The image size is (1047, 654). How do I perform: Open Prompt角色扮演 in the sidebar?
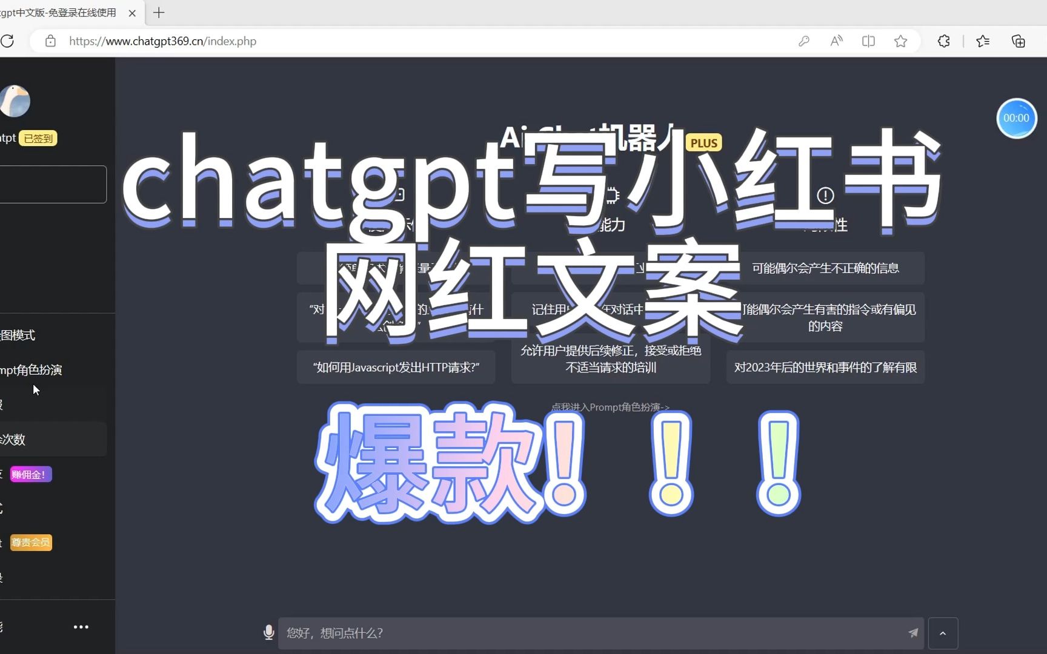pos(30,370)
